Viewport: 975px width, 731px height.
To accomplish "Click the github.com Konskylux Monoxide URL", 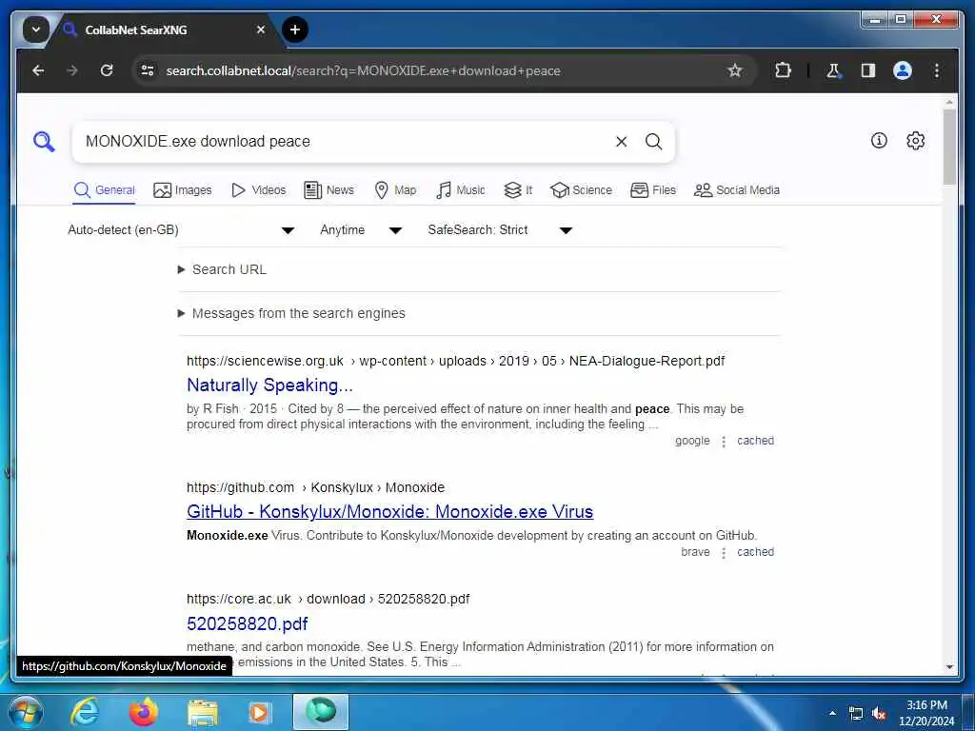I will coord(315,488).
